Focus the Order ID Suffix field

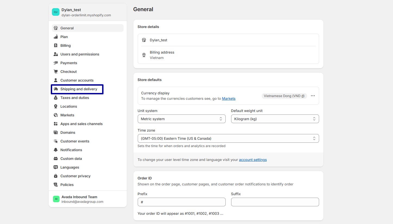coord(275,202)
